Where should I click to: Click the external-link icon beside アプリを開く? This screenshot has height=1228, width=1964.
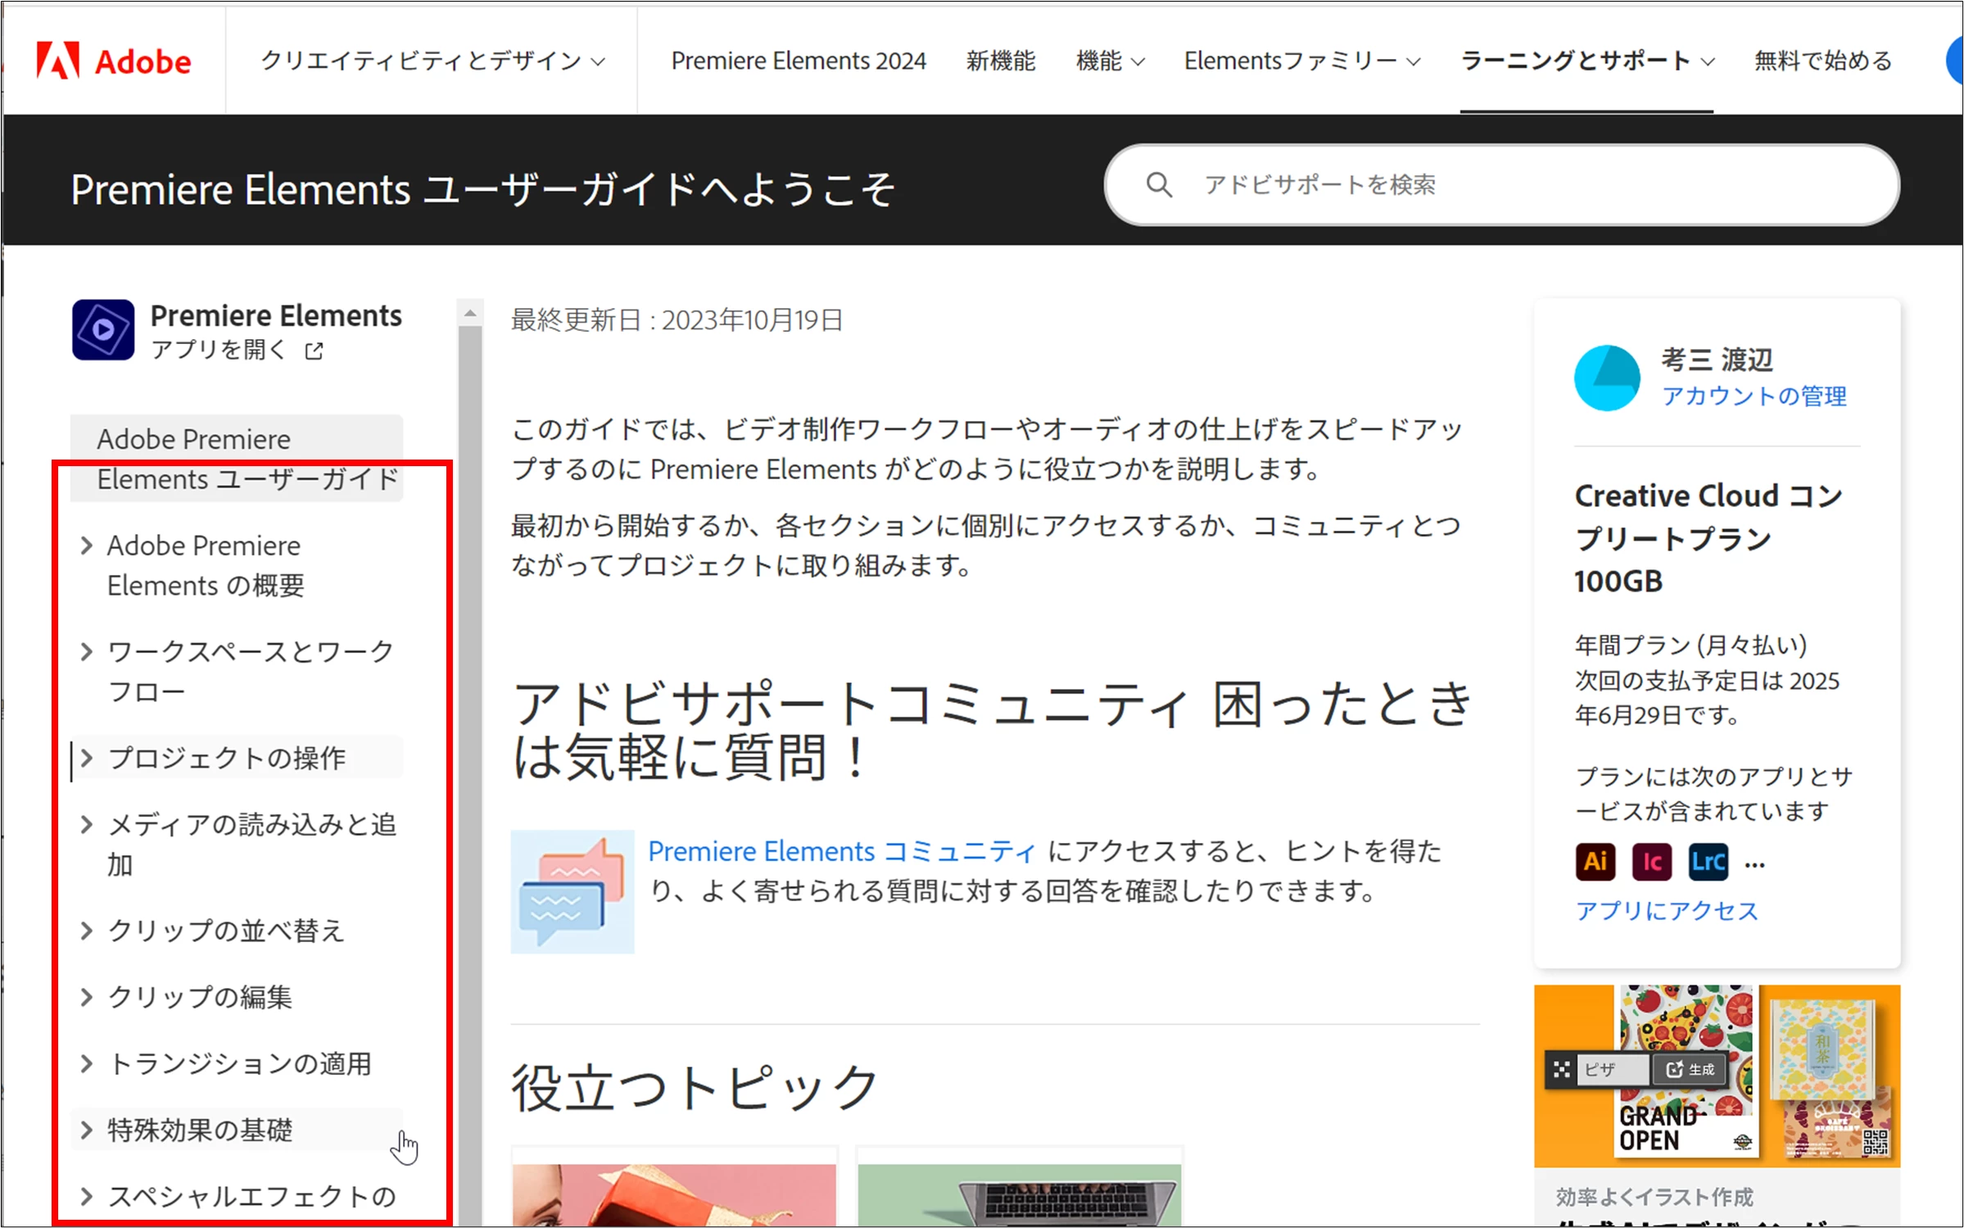pos(315,351)
